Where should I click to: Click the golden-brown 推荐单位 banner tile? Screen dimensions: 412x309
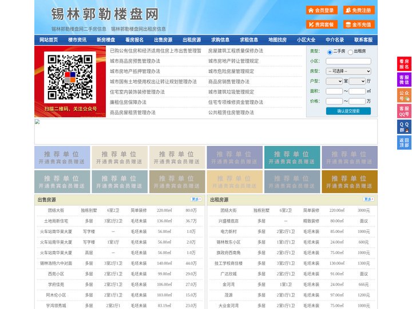(350, 181)
